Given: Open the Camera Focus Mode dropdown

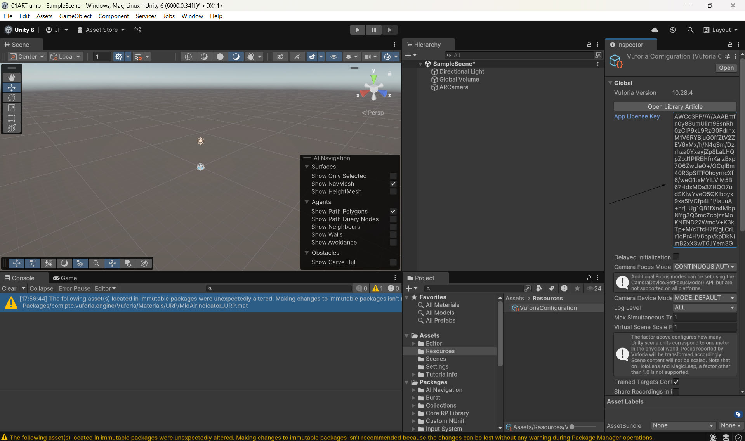Looking at the screenshot, I should coord(705,267).
